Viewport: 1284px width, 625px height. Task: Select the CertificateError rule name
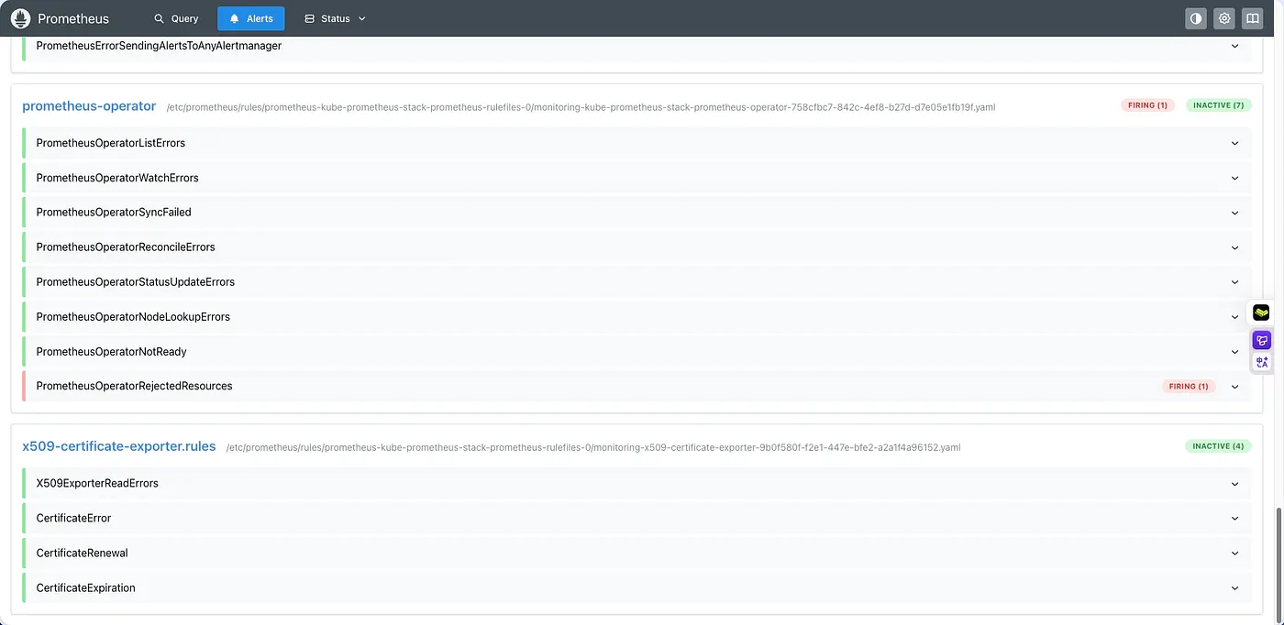coord(73,519)
